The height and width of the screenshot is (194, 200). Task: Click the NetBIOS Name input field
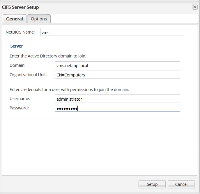112,32
